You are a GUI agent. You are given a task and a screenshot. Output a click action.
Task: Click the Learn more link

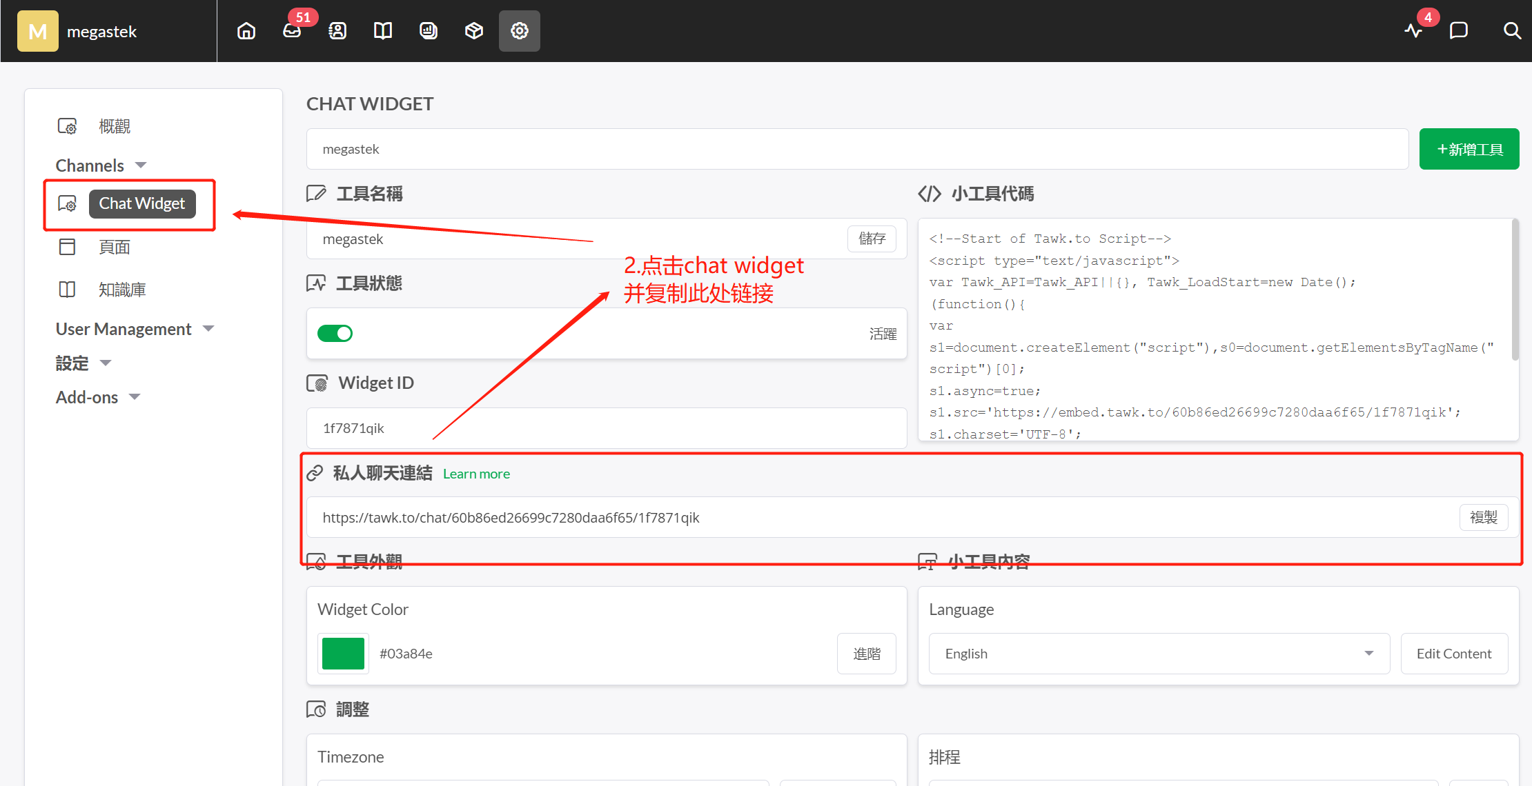(x=476, y=474)
